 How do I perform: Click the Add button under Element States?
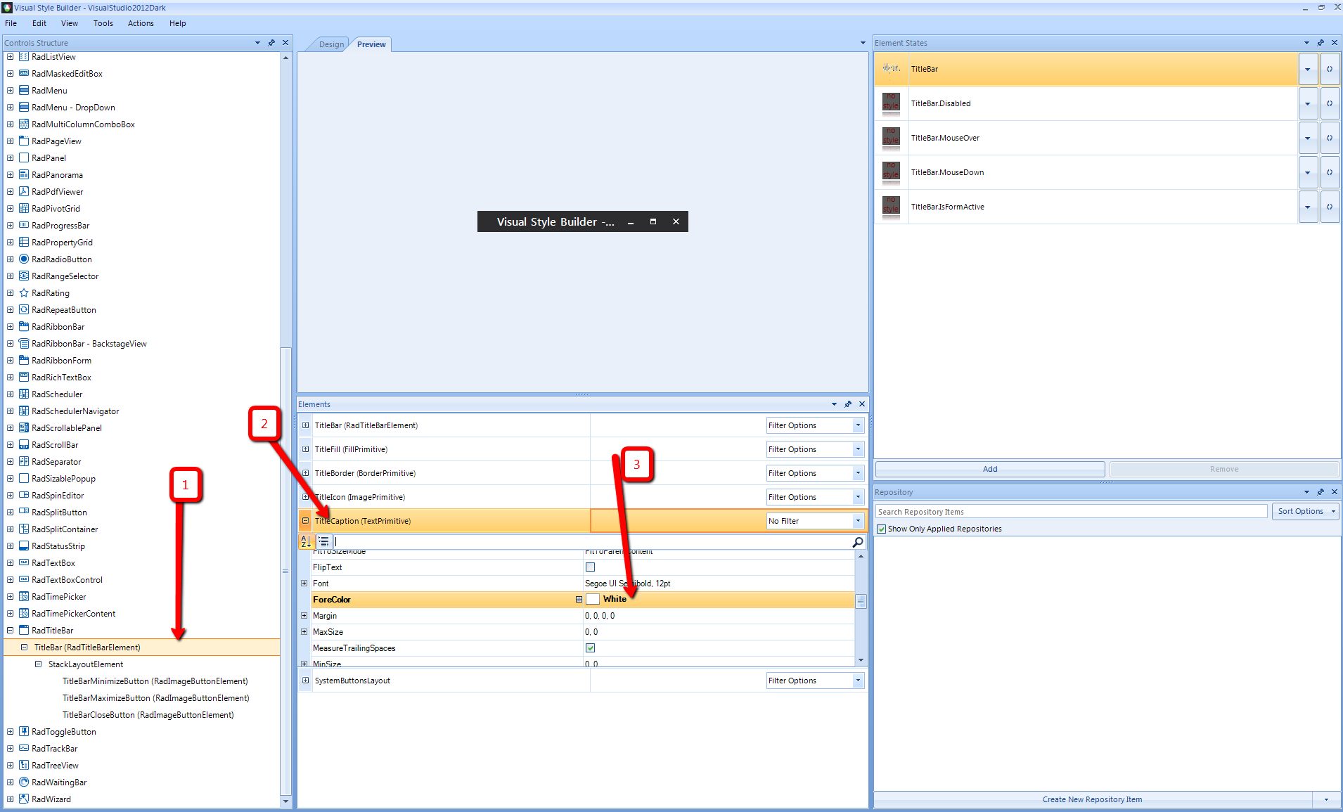point(990,469)
